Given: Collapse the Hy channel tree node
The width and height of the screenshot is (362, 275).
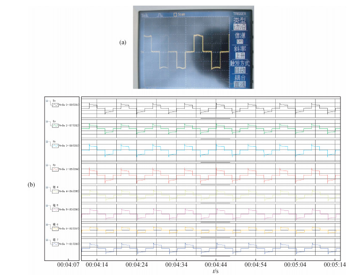Looking at the screenshot, I should (46, 165).
